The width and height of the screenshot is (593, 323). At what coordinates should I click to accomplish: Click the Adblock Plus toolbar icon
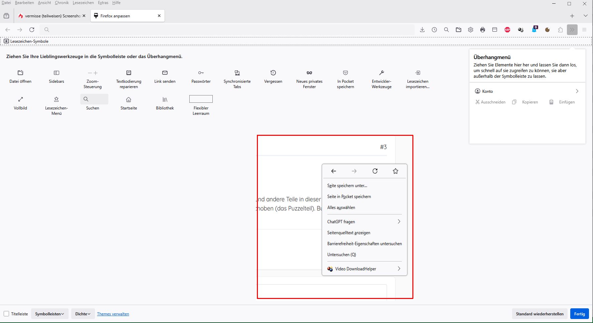coord(507,30)
